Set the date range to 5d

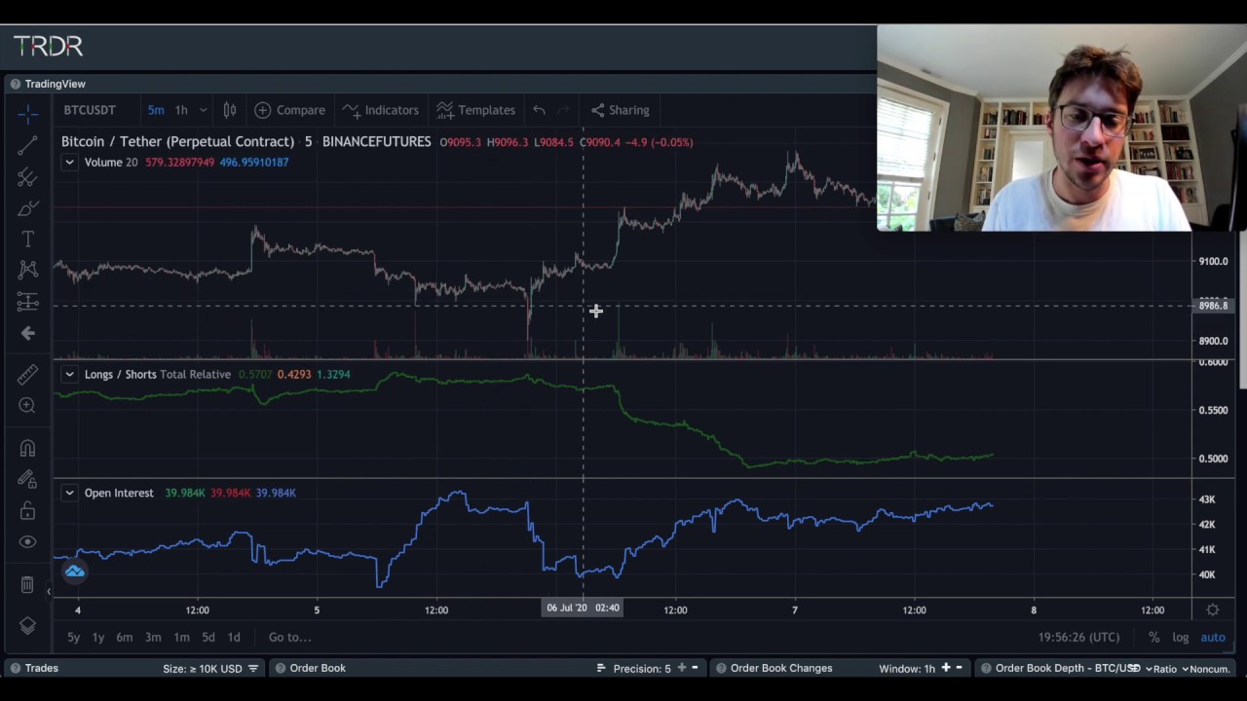[208, 637]
